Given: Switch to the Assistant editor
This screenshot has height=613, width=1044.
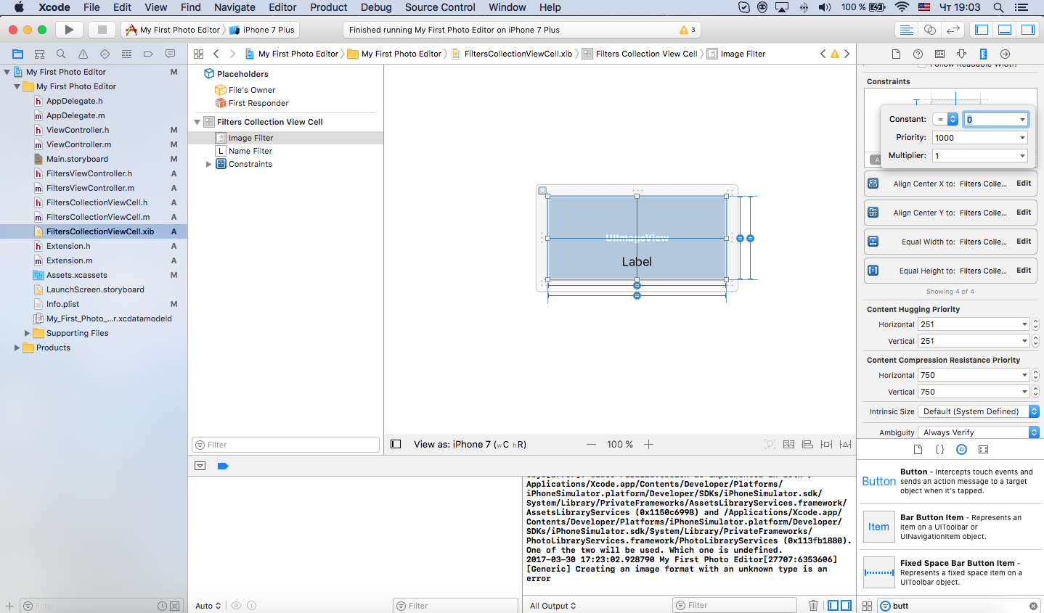Looking at the screenshot, I should pyautogui.click(x=929, y=30).
